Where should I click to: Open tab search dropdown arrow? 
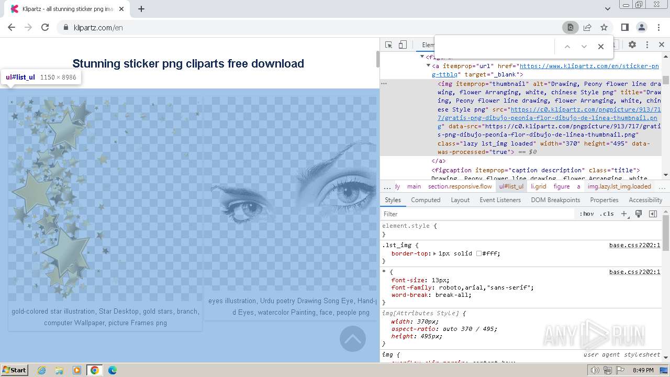(x=608, y=9)
